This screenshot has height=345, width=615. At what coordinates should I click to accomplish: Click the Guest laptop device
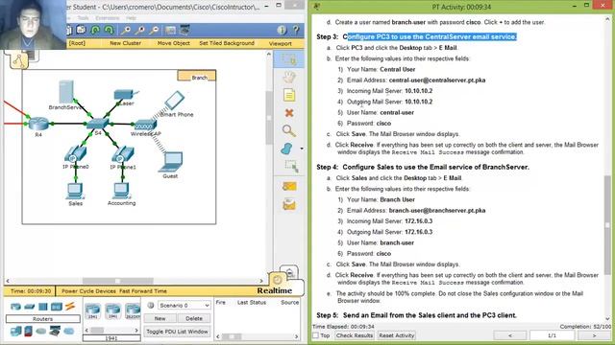tap(171, 162)
